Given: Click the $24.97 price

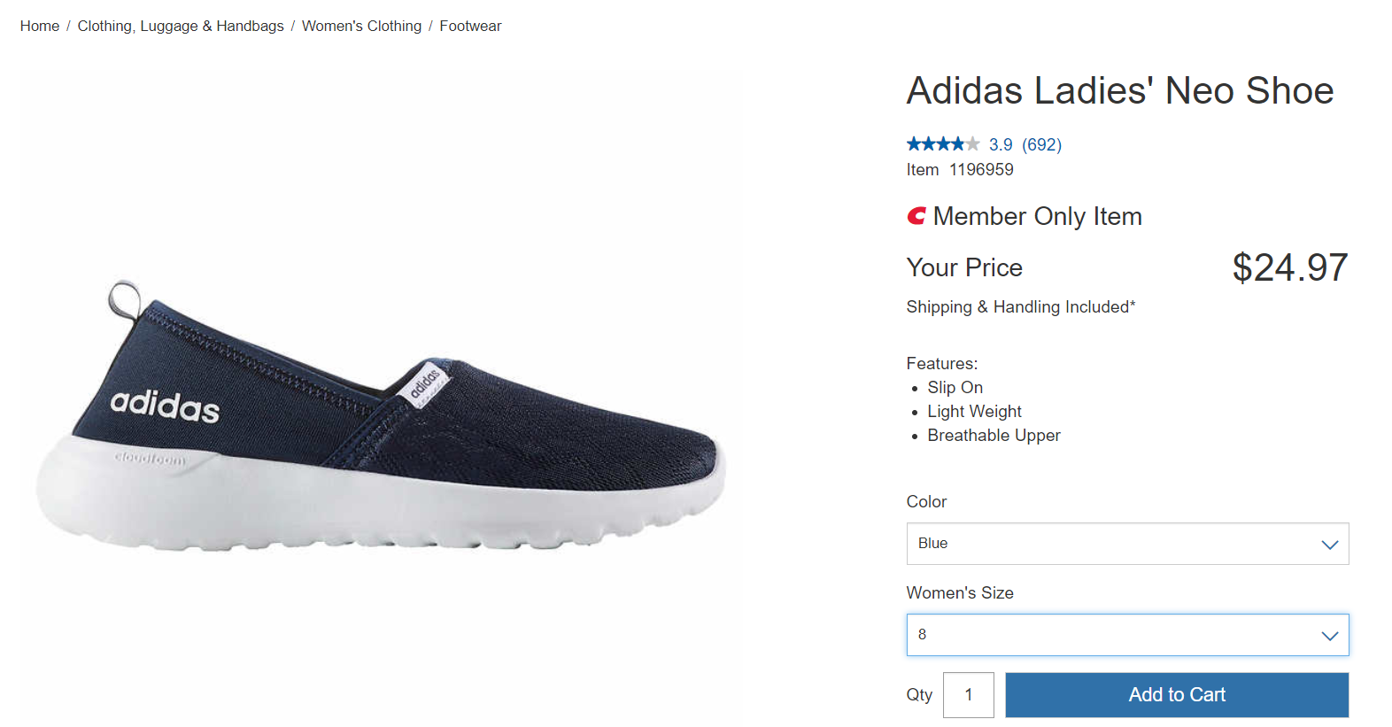Looking at the screenshot, I should point(1289,267).
